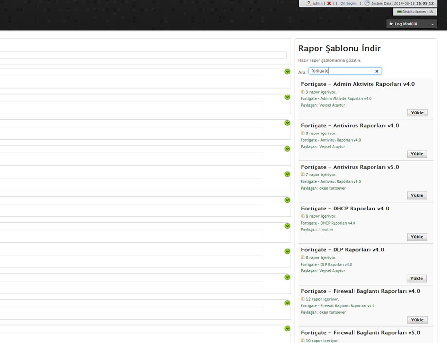Click Paylaşan : Veysel Ataytur under Admin Aktivite
447x343 pixels.
click(x=323, y=105)
